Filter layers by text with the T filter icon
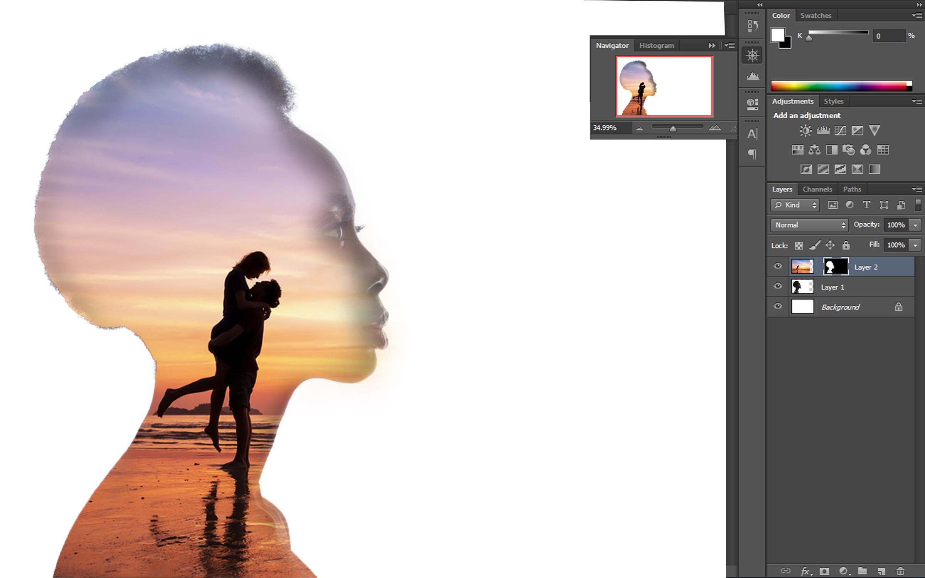The width and height of the screenshot is (925, 578). [x=866, y=205]
